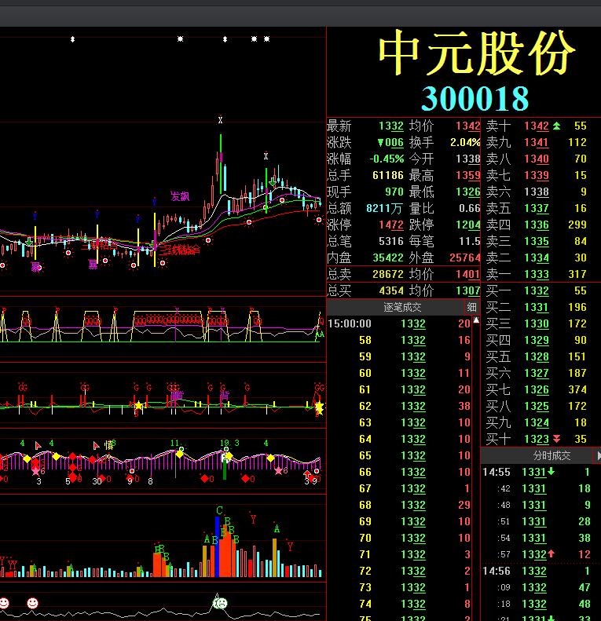This screenshot has height=621, width=601.
Task: Click 每笔 value 11.5
Action: point(469,242)
